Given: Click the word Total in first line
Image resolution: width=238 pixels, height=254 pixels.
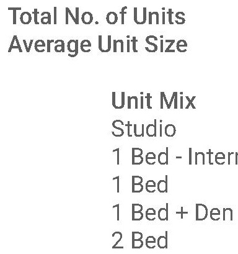Looking at the screenshot, I should pyautogui.click(x=32, y=16).
